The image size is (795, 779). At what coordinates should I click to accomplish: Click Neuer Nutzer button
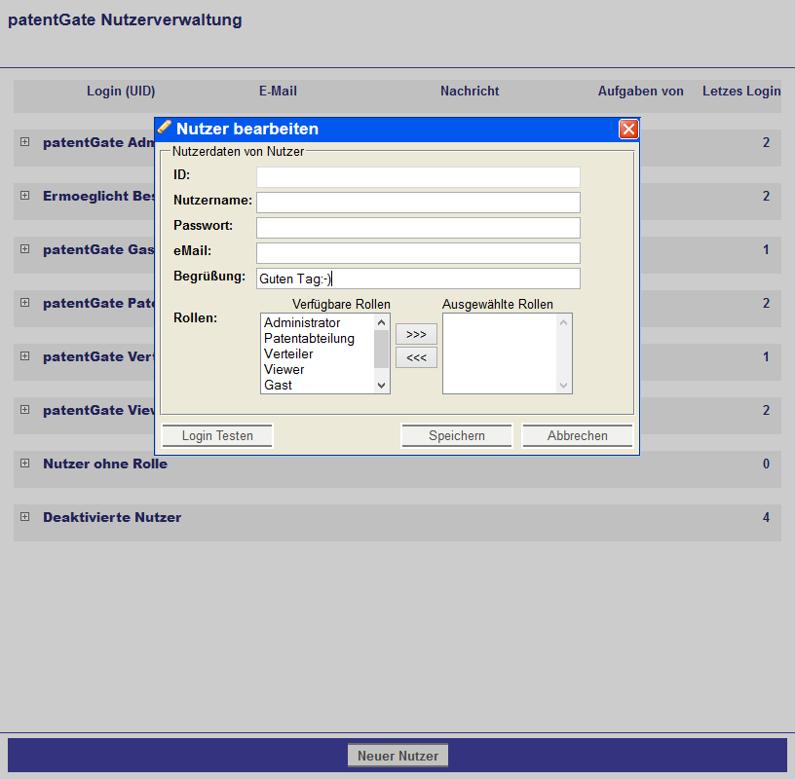point(397,756)
